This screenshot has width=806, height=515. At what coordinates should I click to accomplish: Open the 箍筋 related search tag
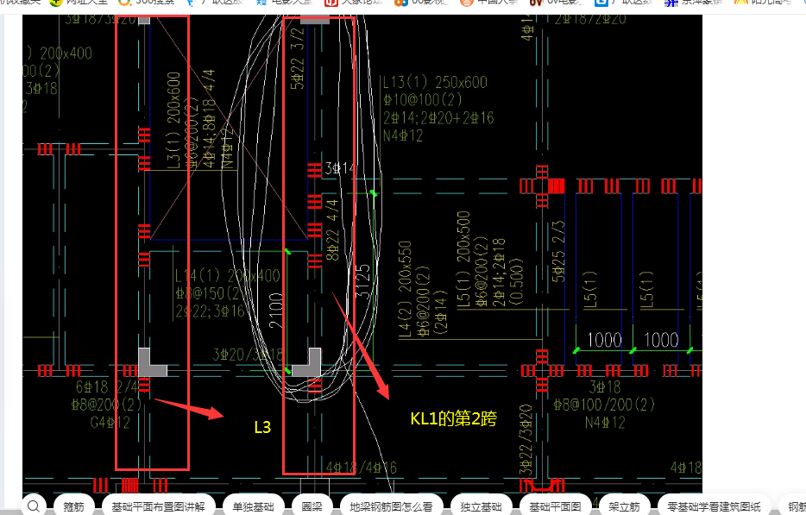[x=73, y=506]
